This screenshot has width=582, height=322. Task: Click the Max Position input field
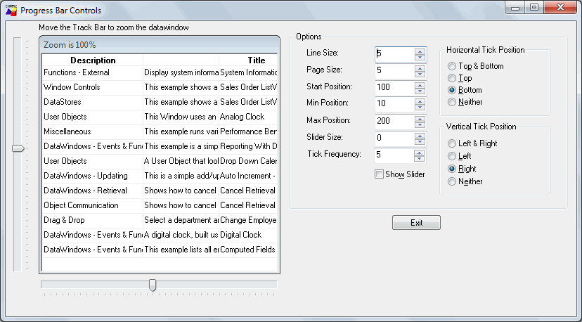click(394, 121)
